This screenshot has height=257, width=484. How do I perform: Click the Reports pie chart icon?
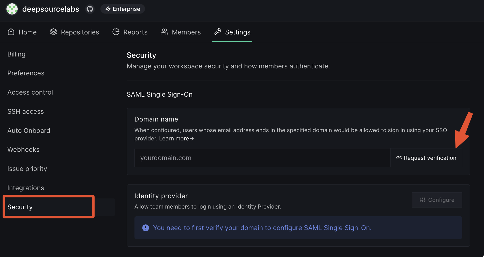[x=116, y=32]
